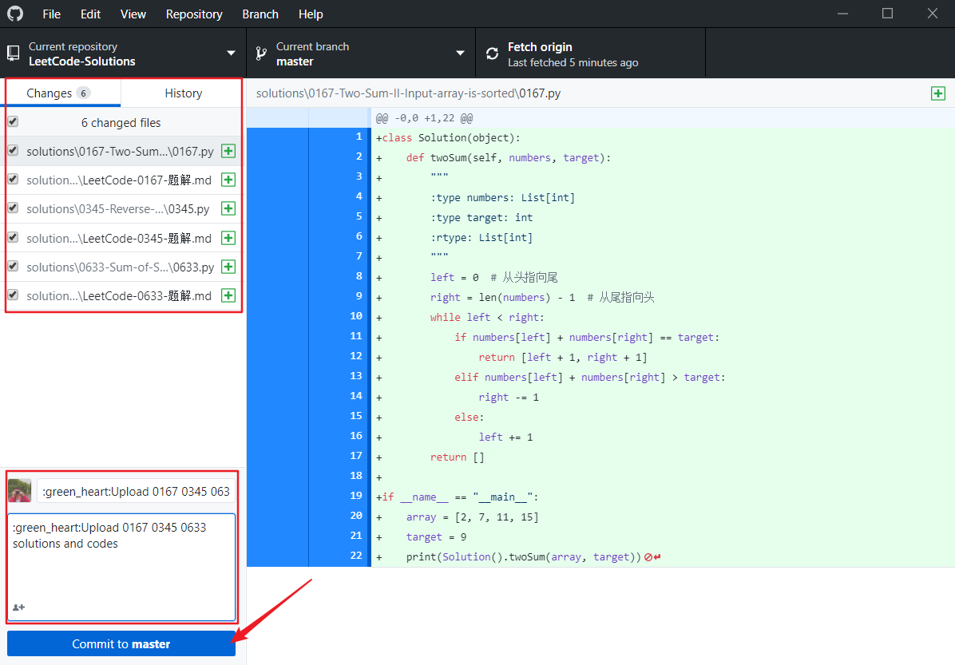Click the added-file icon for LeetCode-0633-题解.md
Screen dimensions: 955x665
(x=228, y=296)
